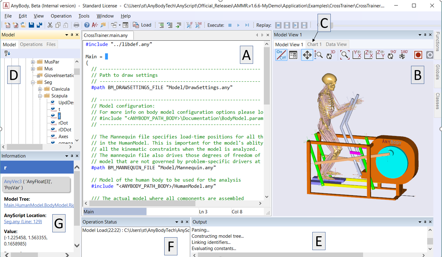Select the 3D rotate tool

click(x=330, y=55)
